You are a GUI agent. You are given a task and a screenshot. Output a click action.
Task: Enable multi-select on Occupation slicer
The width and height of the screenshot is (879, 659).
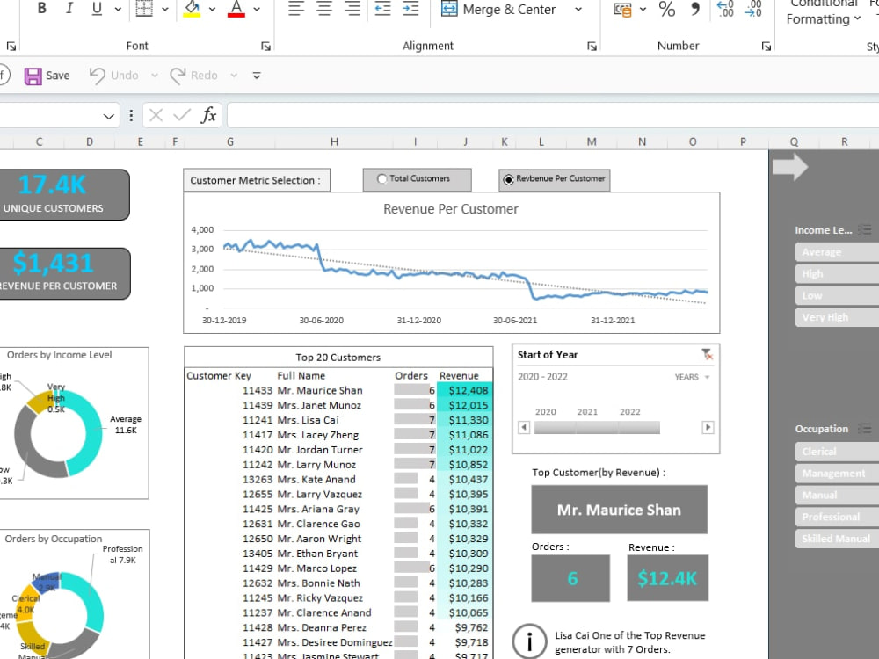[865, 429]
